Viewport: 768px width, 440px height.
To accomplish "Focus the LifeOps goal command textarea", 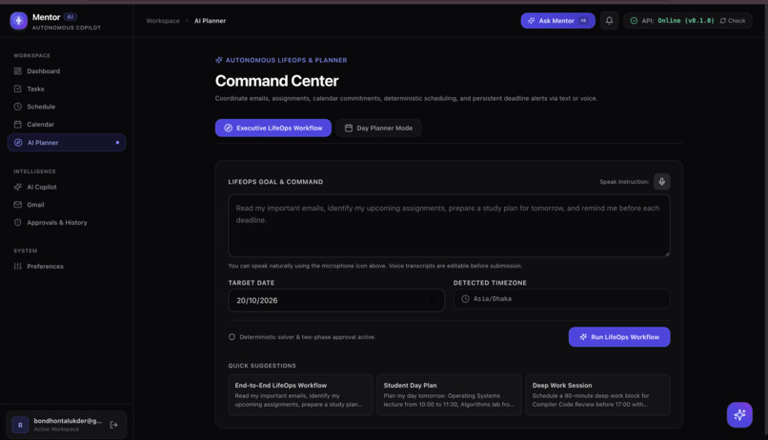I will point(449,226).
